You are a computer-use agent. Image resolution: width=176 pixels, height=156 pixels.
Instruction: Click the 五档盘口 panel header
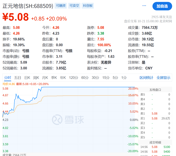(156, 90)
